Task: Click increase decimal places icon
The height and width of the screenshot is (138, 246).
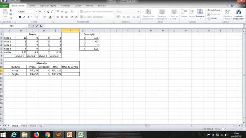Action: [134, 17]
